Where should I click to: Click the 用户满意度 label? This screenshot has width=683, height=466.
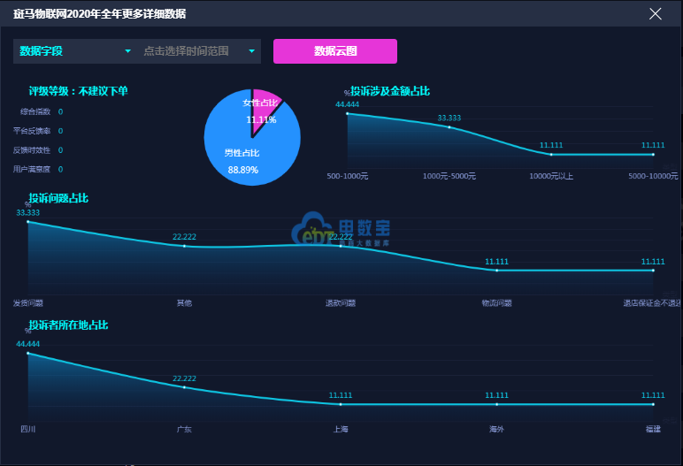pos(32,170)
